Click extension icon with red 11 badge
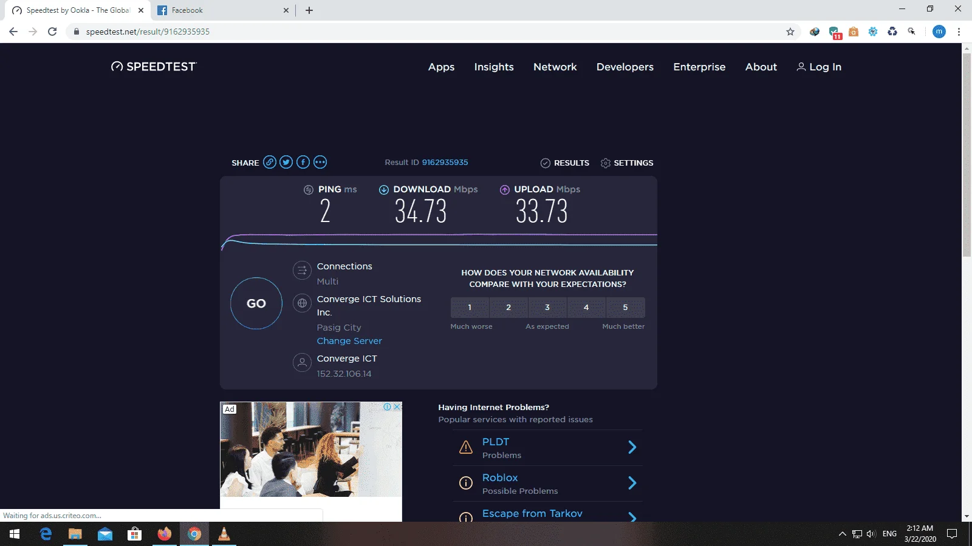 click(834, 32)
